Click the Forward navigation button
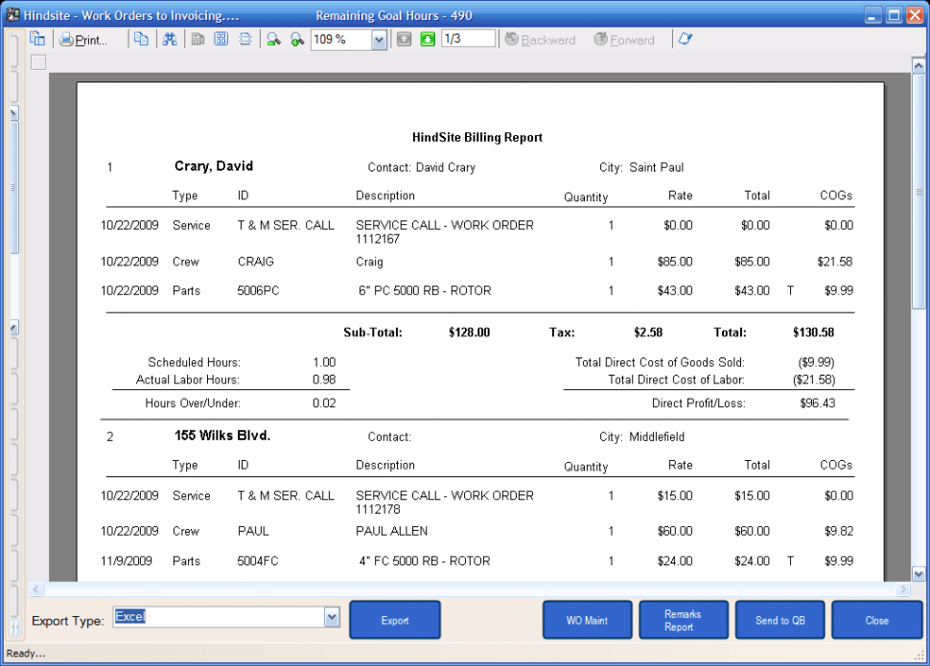This screenshot has width=930, height=666. 624,39
